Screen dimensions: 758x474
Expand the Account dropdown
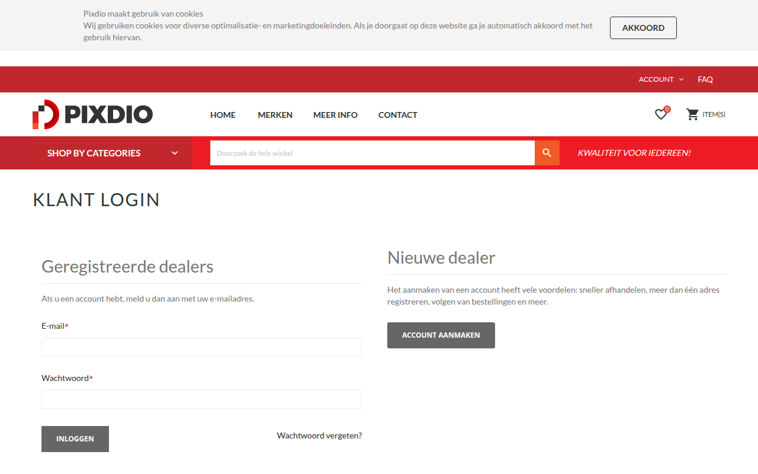[661, 79]
